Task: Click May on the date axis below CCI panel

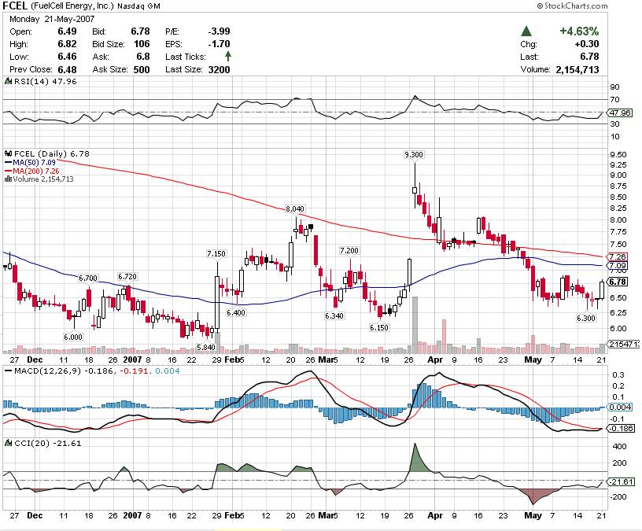Action: point(533,515)
